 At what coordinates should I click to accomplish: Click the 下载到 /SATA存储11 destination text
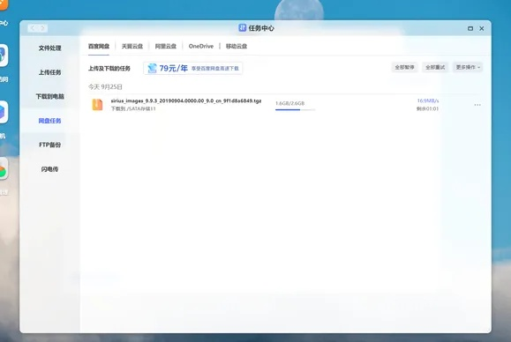(x=133, y=108)
